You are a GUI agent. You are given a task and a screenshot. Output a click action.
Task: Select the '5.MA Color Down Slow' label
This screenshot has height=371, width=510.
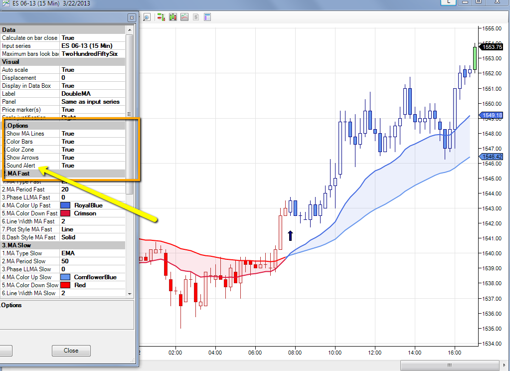coord(30,285)
